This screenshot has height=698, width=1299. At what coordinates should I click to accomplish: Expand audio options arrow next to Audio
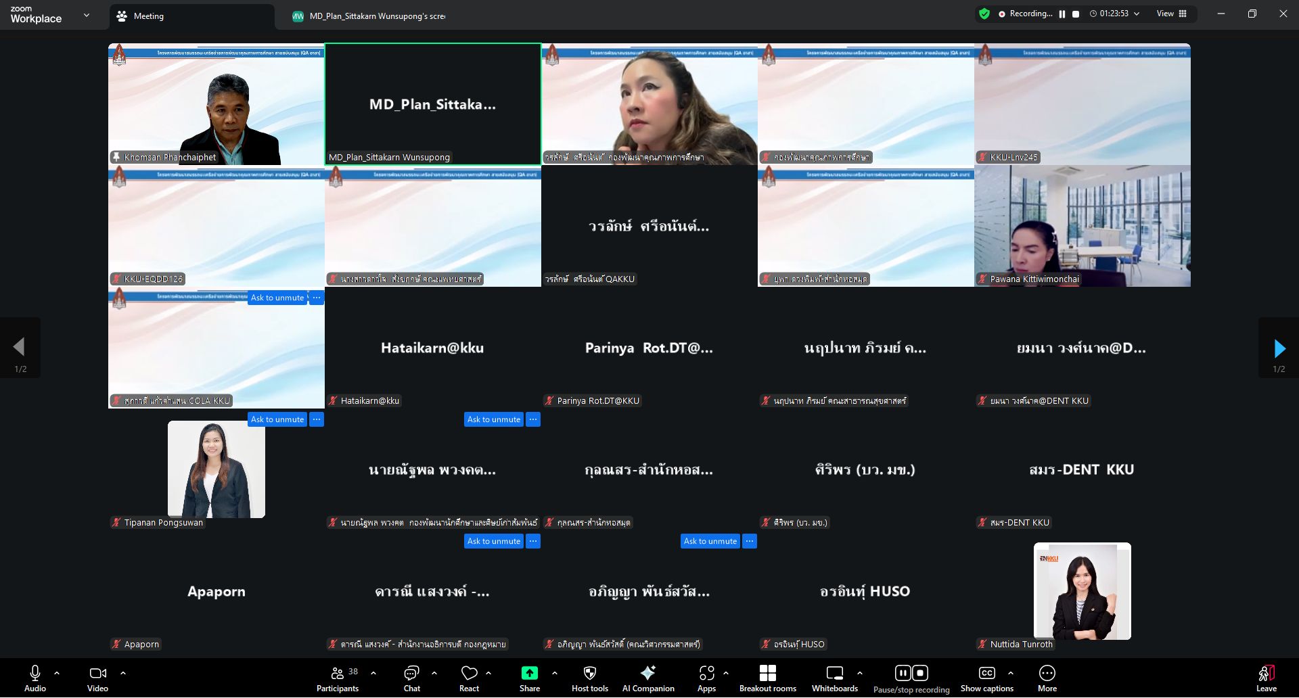(57, 673)
